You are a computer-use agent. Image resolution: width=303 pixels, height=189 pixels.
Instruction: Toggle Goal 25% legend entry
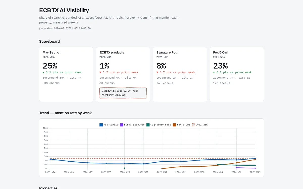[200, 125]
